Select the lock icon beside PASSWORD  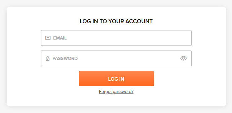pos(47,58)
